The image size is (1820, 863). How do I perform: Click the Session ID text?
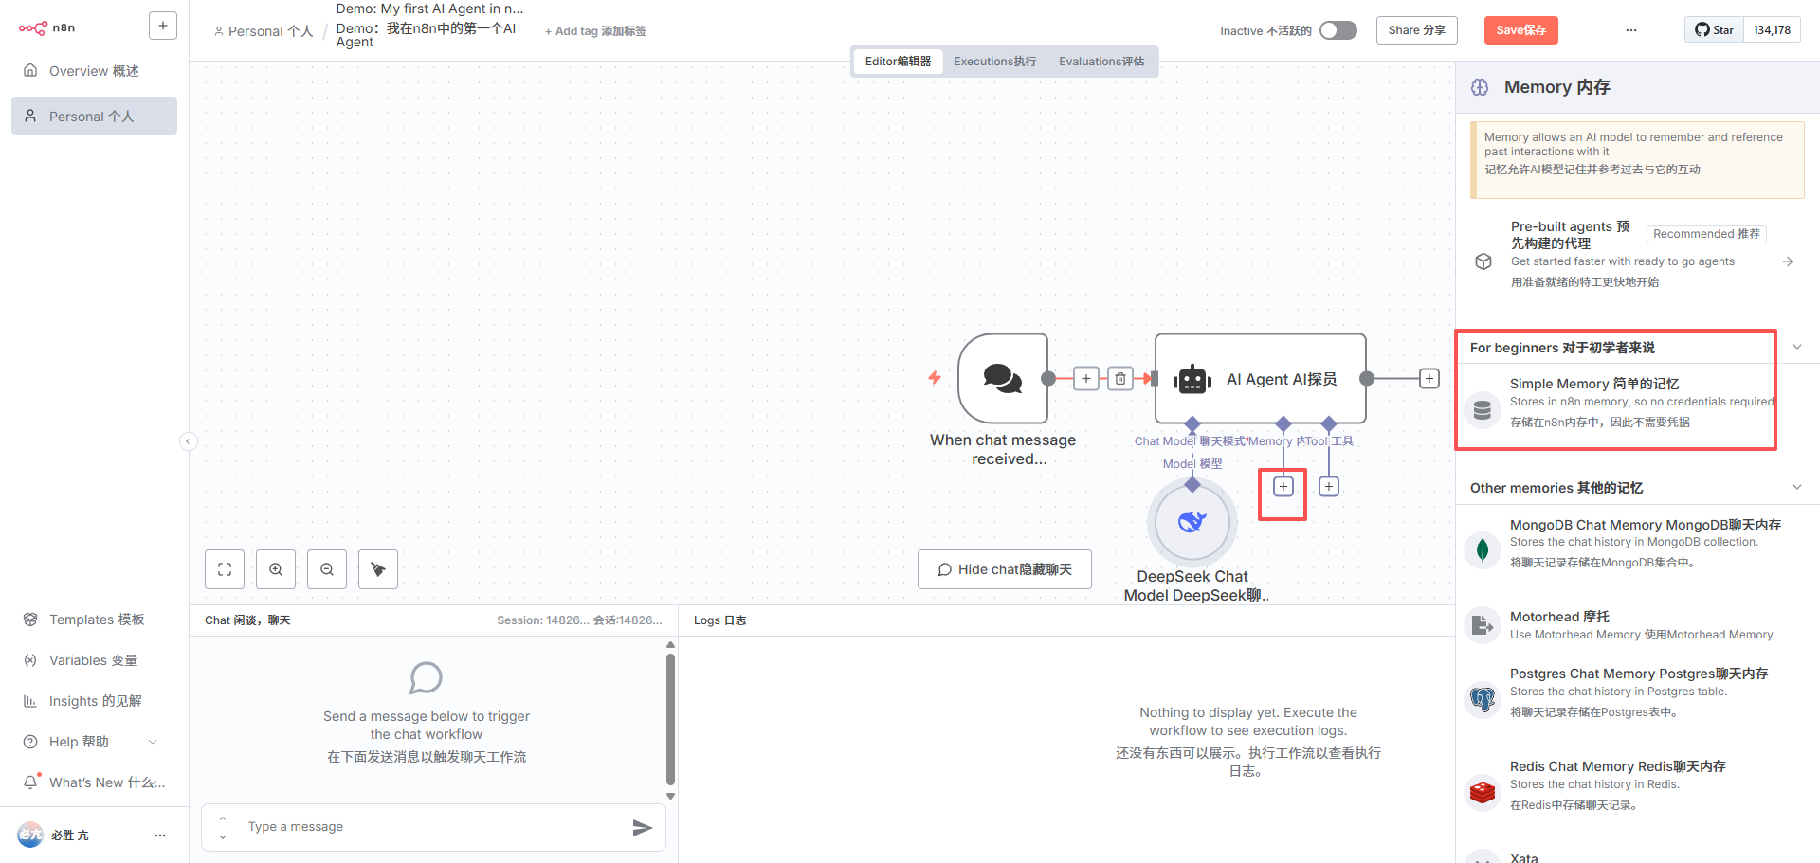click(580, 620)
